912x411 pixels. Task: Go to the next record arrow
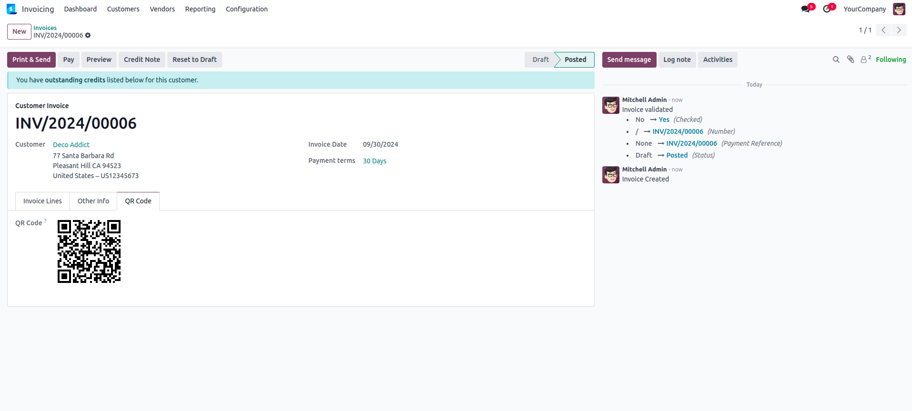(899, 30)
